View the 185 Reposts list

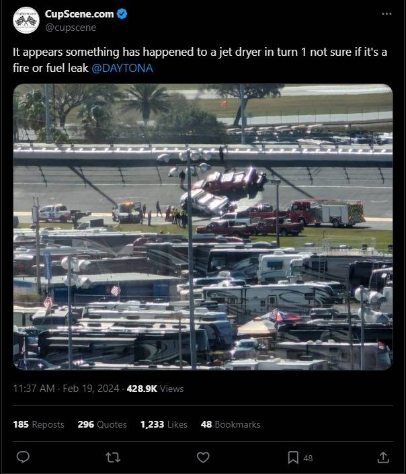click(39, 424)
